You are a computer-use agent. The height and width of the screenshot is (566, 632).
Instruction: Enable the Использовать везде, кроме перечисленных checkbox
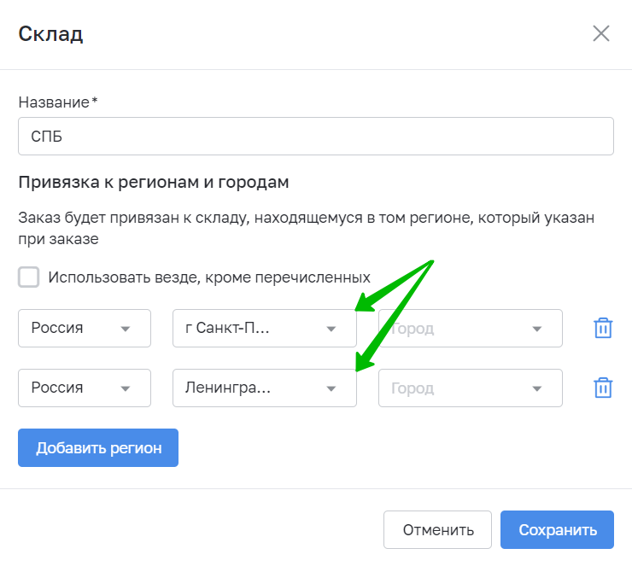(29, 277)
